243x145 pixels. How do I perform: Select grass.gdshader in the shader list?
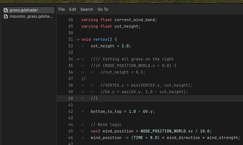29,10
